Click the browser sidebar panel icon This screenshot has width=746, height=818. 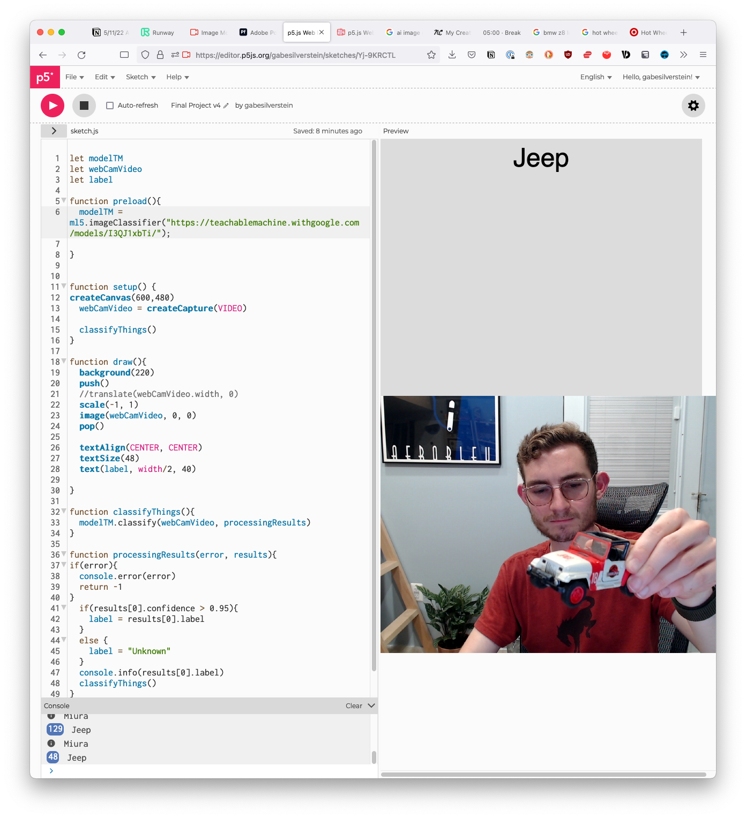point(124,55)
